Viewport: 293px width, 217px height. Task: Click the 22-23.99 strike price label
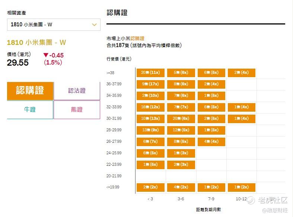point(114,165)
